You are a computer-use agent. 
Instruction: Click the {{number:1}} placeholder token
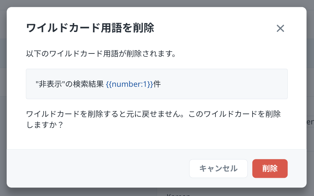(x=130, y=84)
